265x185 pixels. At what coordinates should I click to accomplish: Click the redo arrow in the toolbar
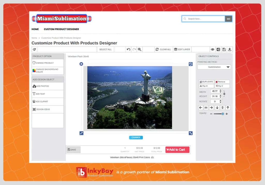(x=134, y=49)
